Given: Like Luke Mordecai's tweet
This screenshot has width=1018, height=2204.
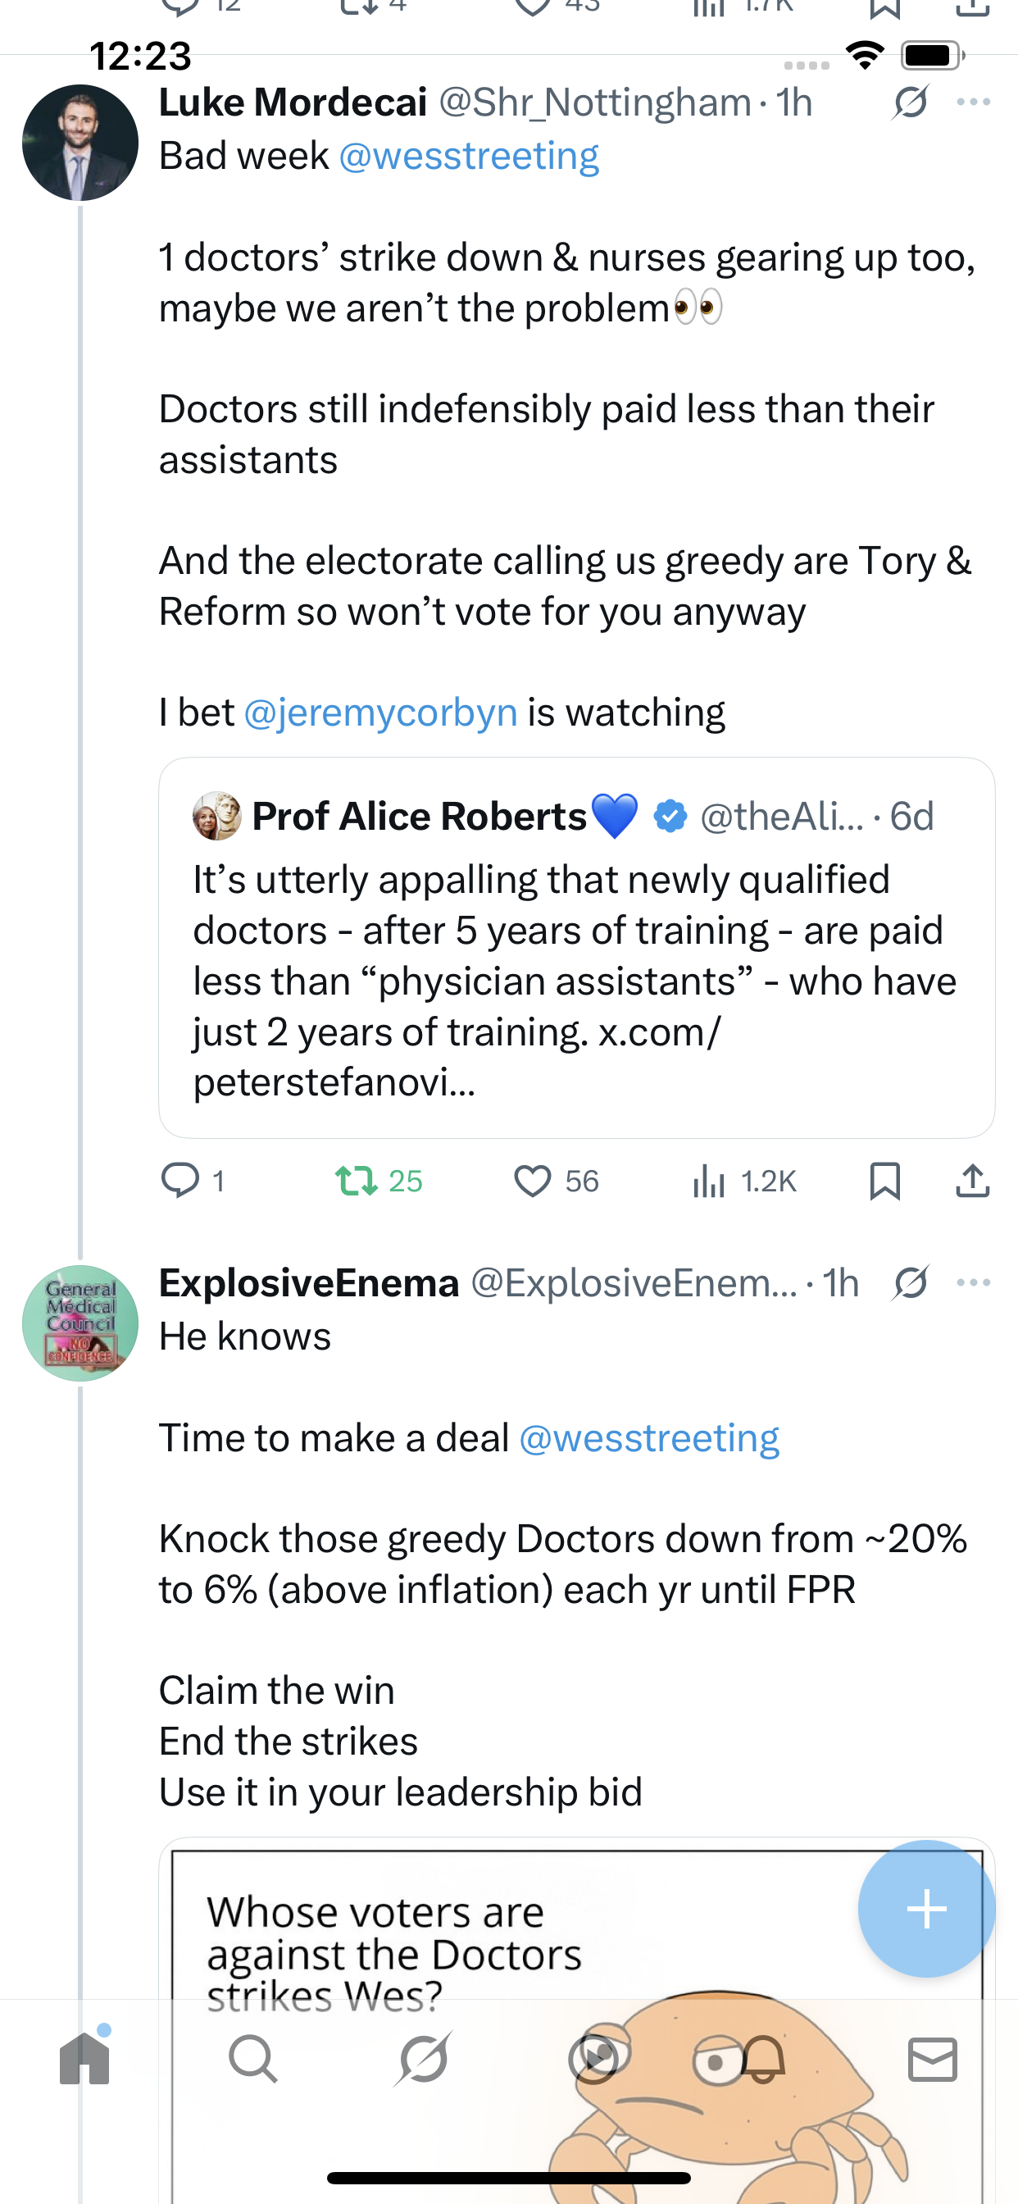Looking at the screenshot, I should (532, 1181).
